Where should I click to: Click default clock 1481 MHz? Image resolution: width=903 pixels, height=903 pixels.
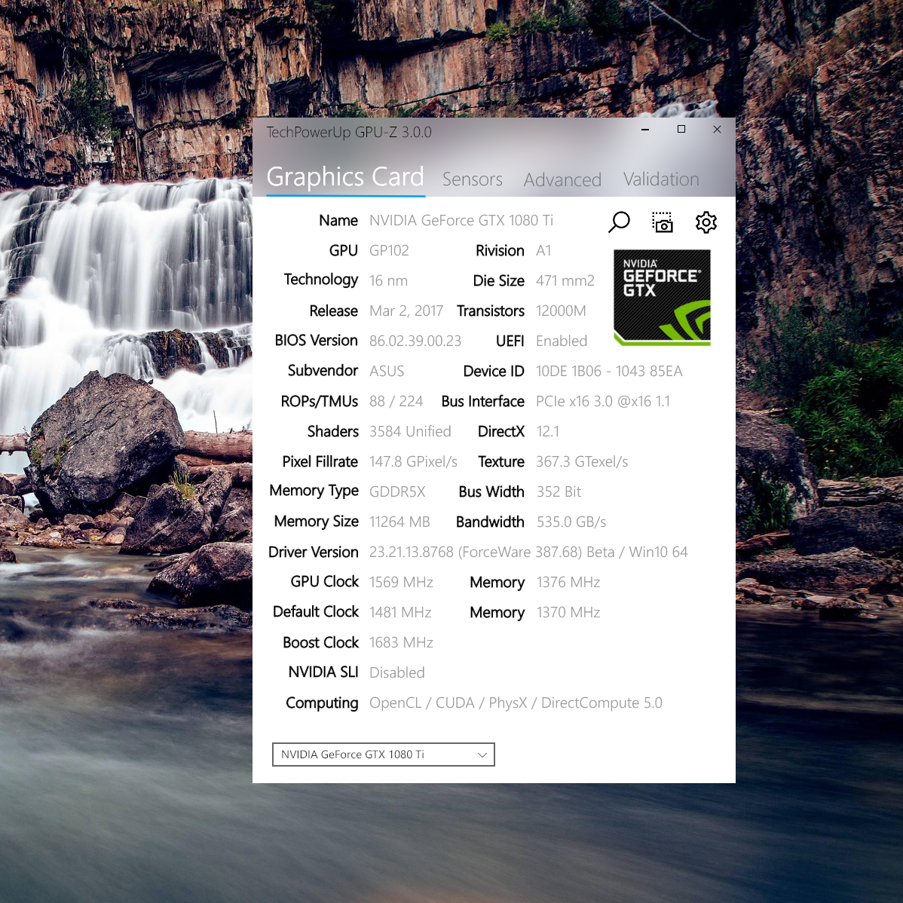point(400,612)
